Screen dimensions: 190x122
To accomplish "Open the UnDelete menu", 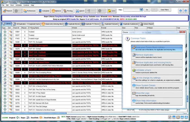I will [18, 5].
